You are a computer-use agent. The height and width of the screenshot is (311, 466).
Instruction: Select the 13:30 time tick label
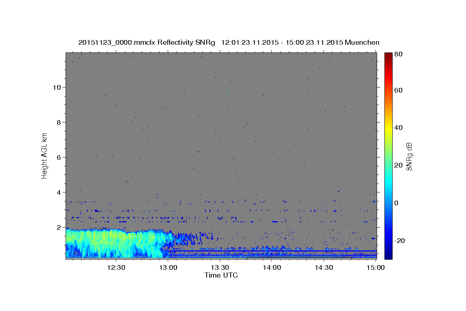coord(220,267)
